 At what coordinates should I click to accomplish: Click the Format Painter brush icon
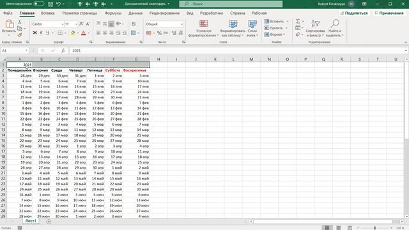(x=20, y=35)
